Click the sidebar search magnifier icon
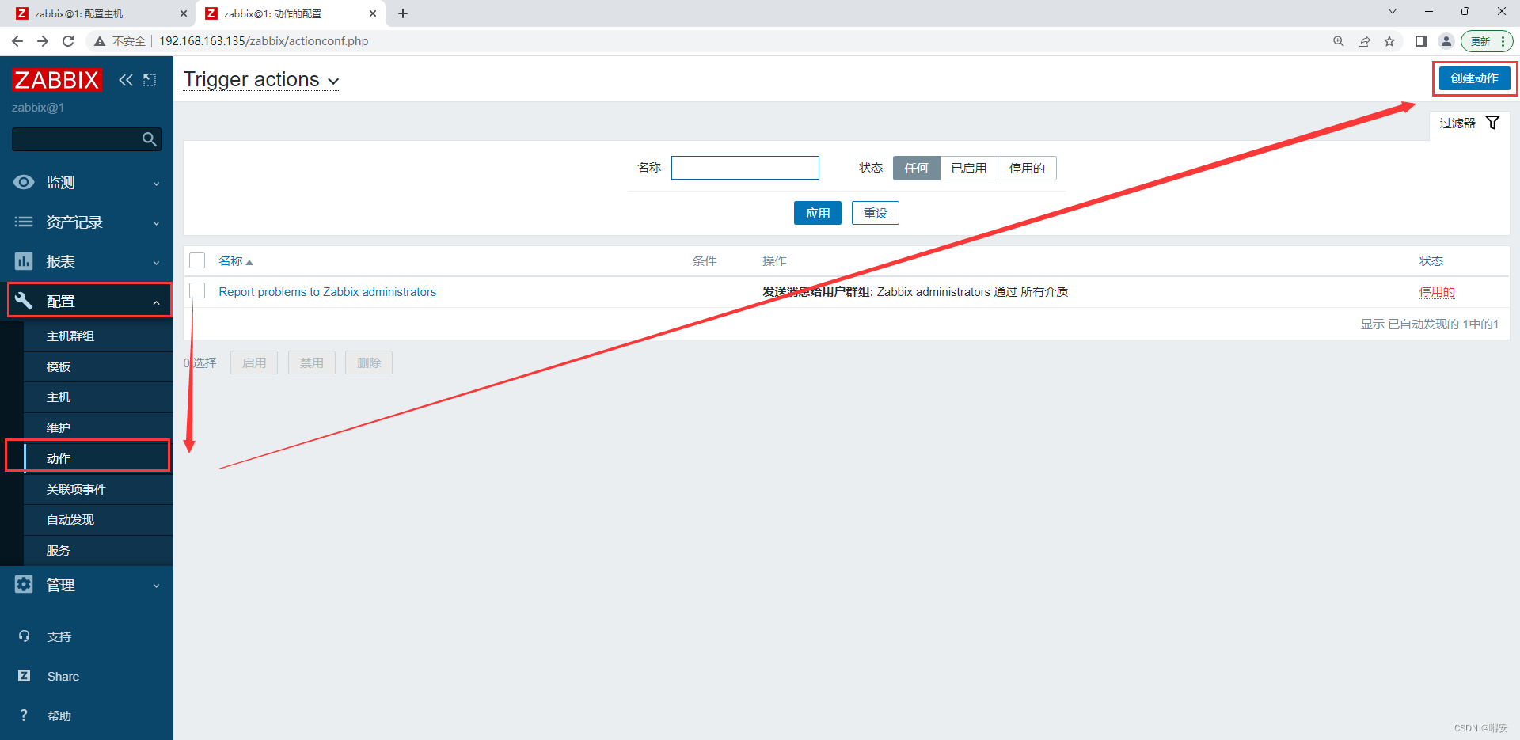Image resolution: width=1520 pixels, height=740 pixels. [x=149, y=139]
